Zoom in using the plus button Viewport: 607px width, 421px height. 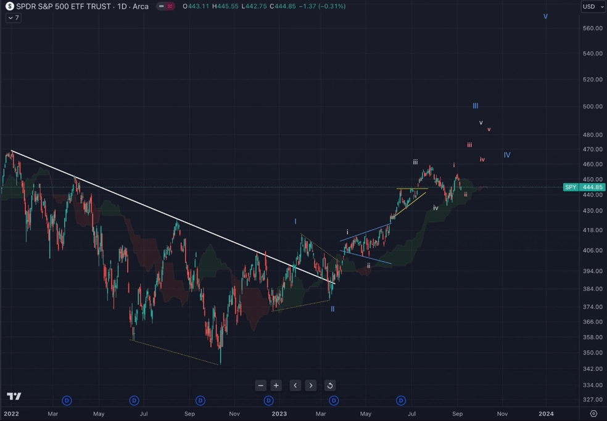(276, 385)
